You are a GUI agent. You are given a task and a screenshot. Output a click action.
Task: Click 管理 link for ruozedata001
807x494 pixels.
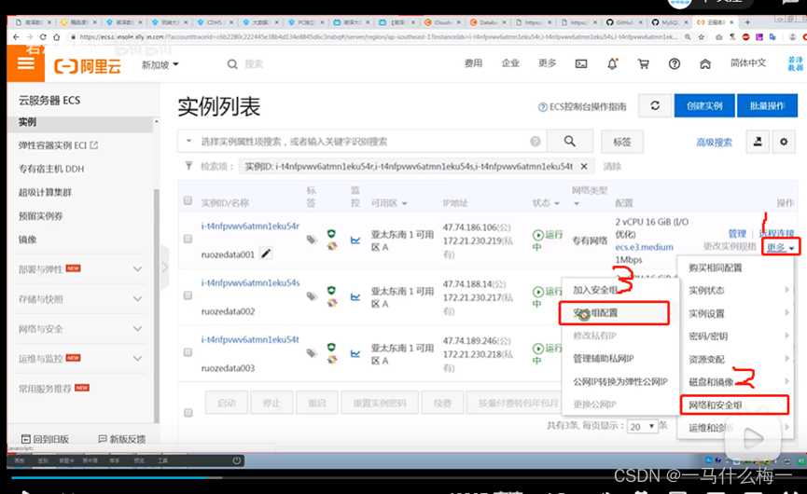click(737, 233)
